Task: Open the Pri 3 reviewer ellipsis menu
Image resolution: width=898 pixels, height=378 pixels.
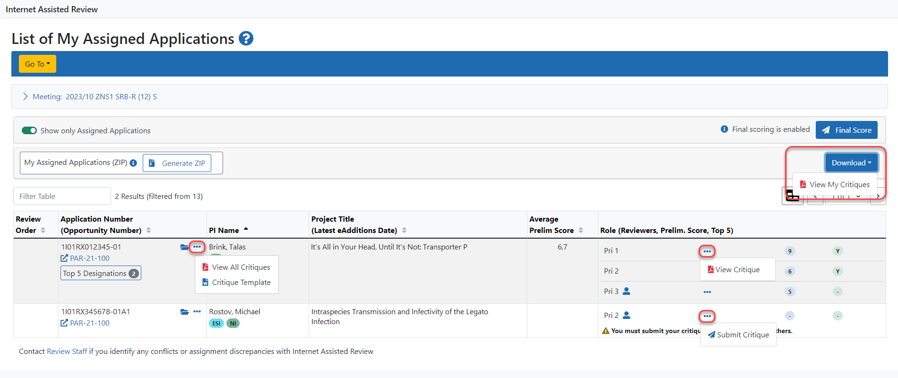Action: coord(707,292)
